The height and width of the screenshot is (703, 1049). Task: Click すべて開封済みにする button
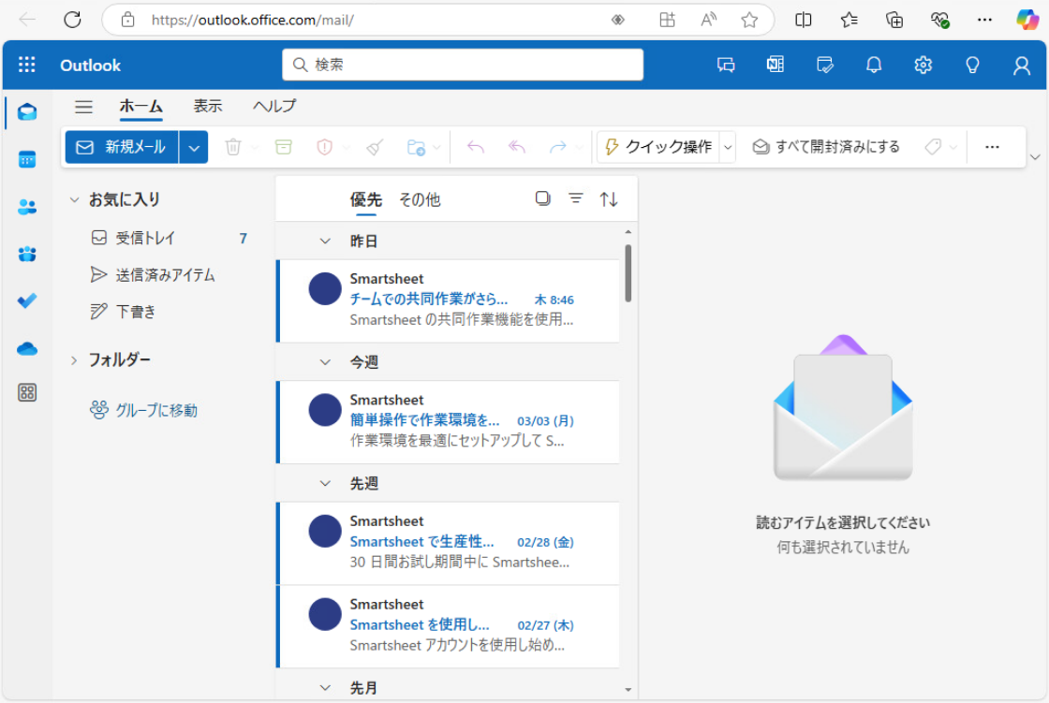[826, 147]
